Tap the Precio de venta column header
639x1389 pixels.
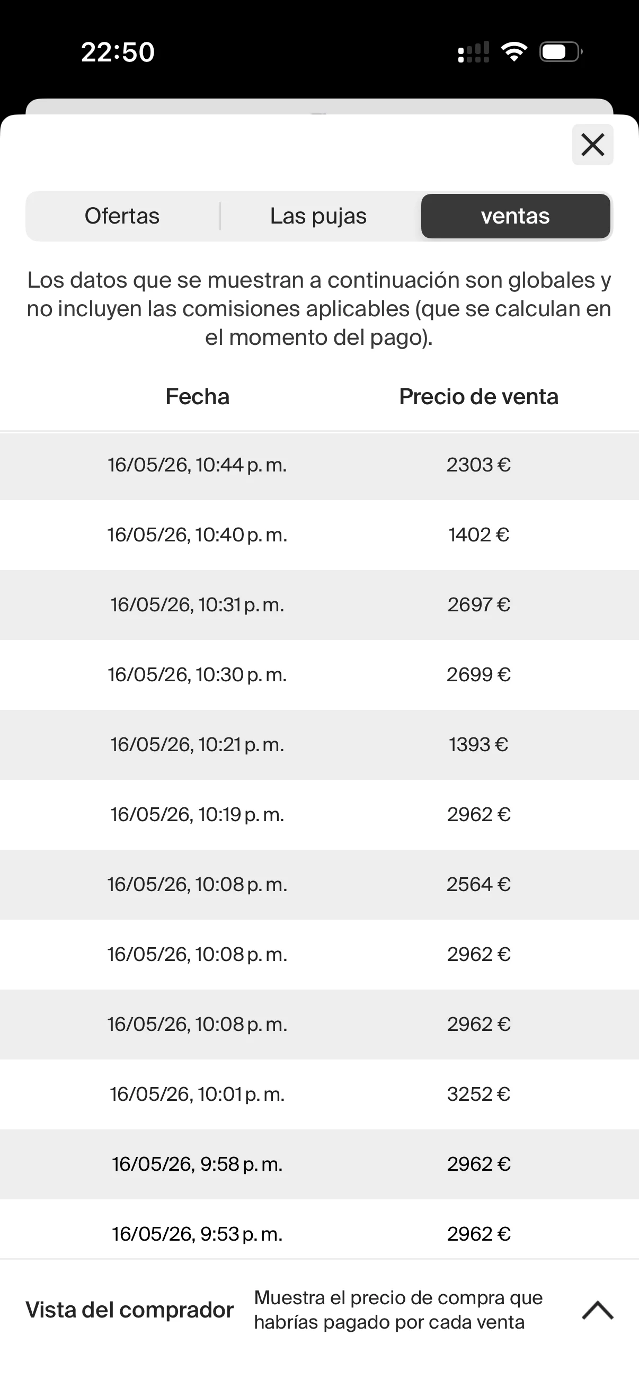pyautogui.click(x=478, y=396)
